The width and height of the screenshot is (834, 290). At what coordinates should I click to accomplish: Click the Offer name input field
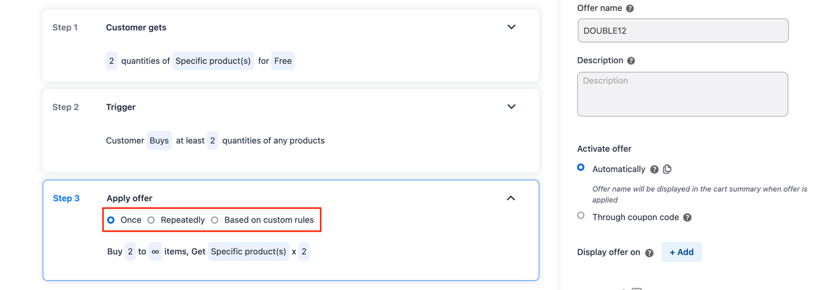coord(683,30)
